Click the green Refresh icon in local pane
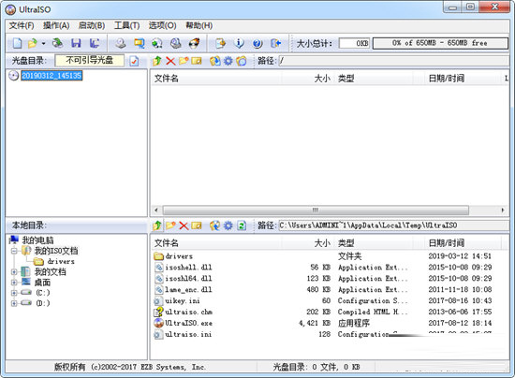The width and height of the screenshot is (515, 378). pyautogui.click(x=242, y=225)
